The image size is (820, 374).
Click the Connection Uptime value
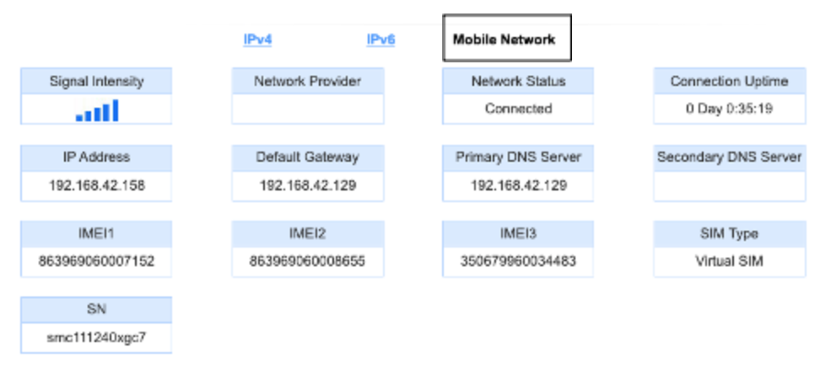[729, 109]
